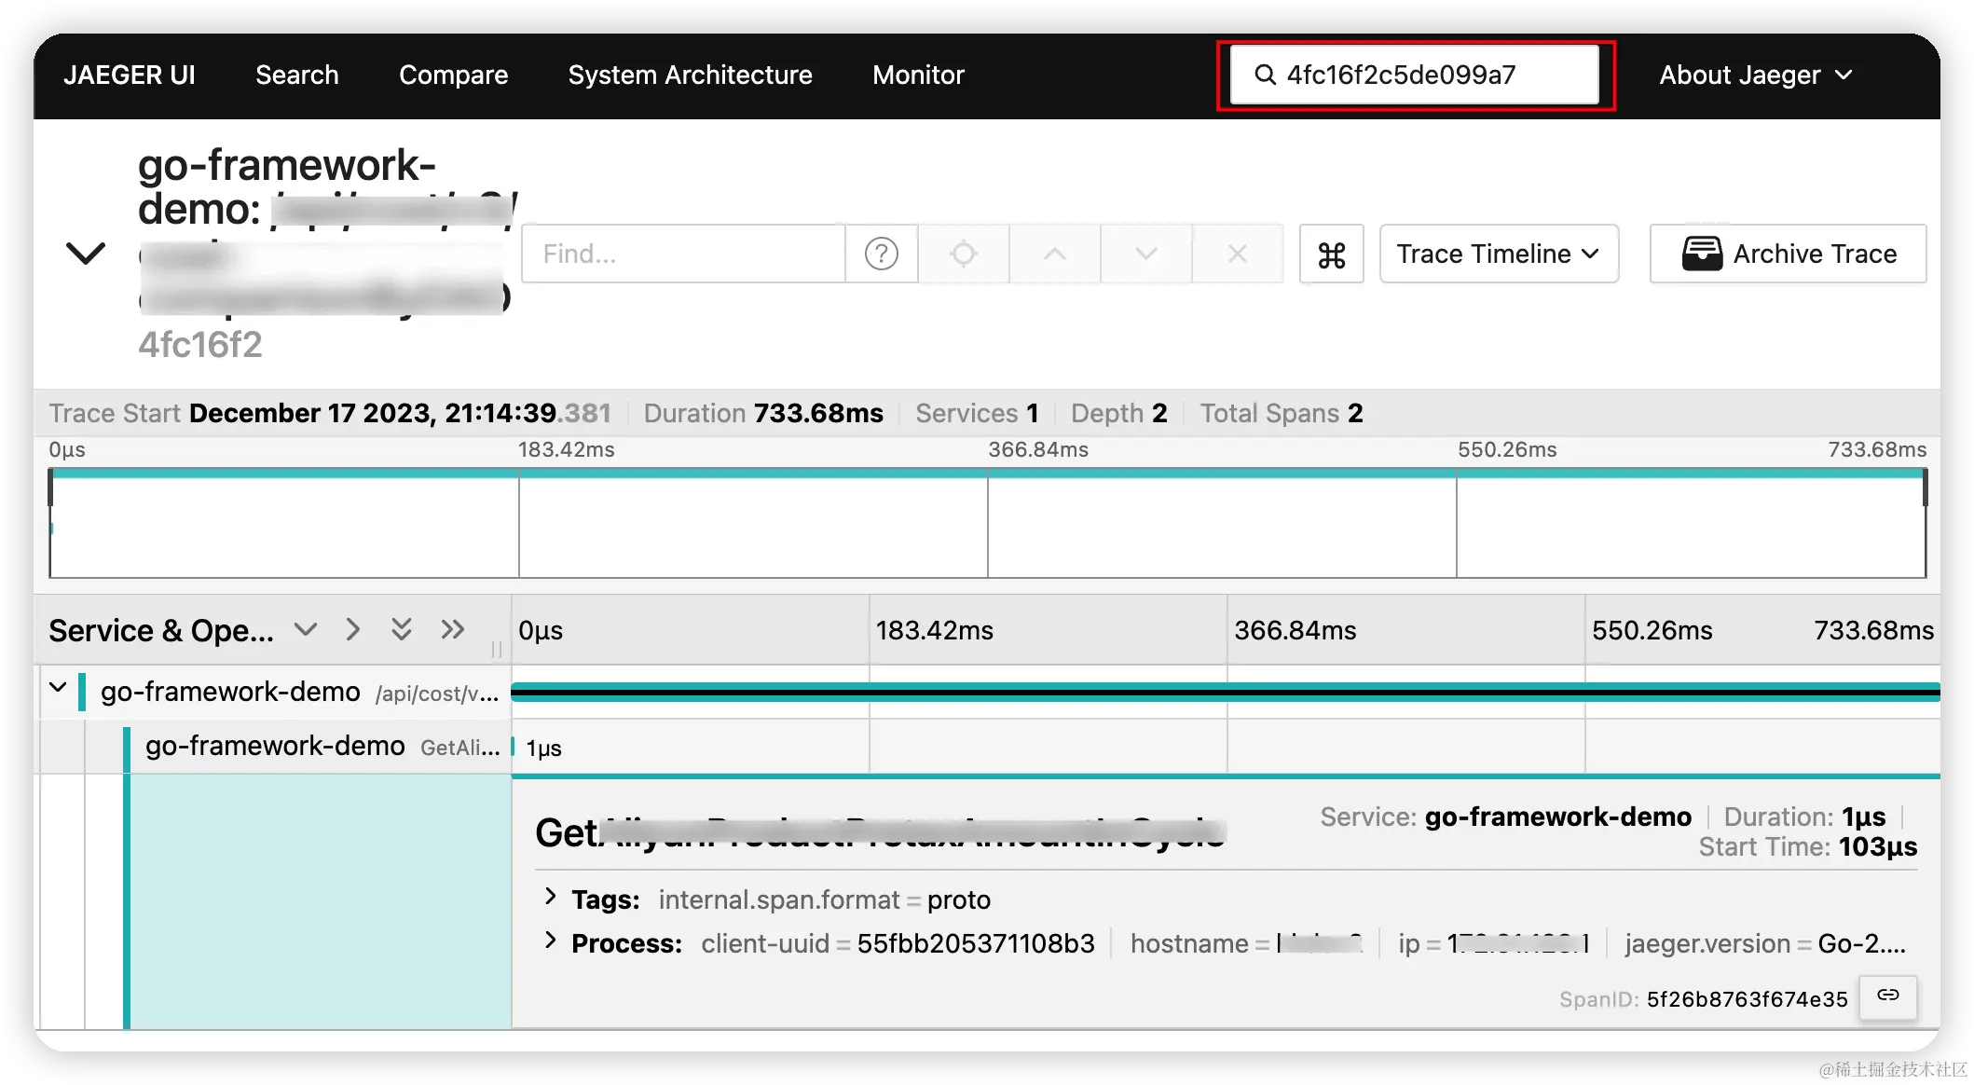Open the Trace Timeline view dropdown
Viewport: 1974px width, 1085px height.
(1499, 254)
